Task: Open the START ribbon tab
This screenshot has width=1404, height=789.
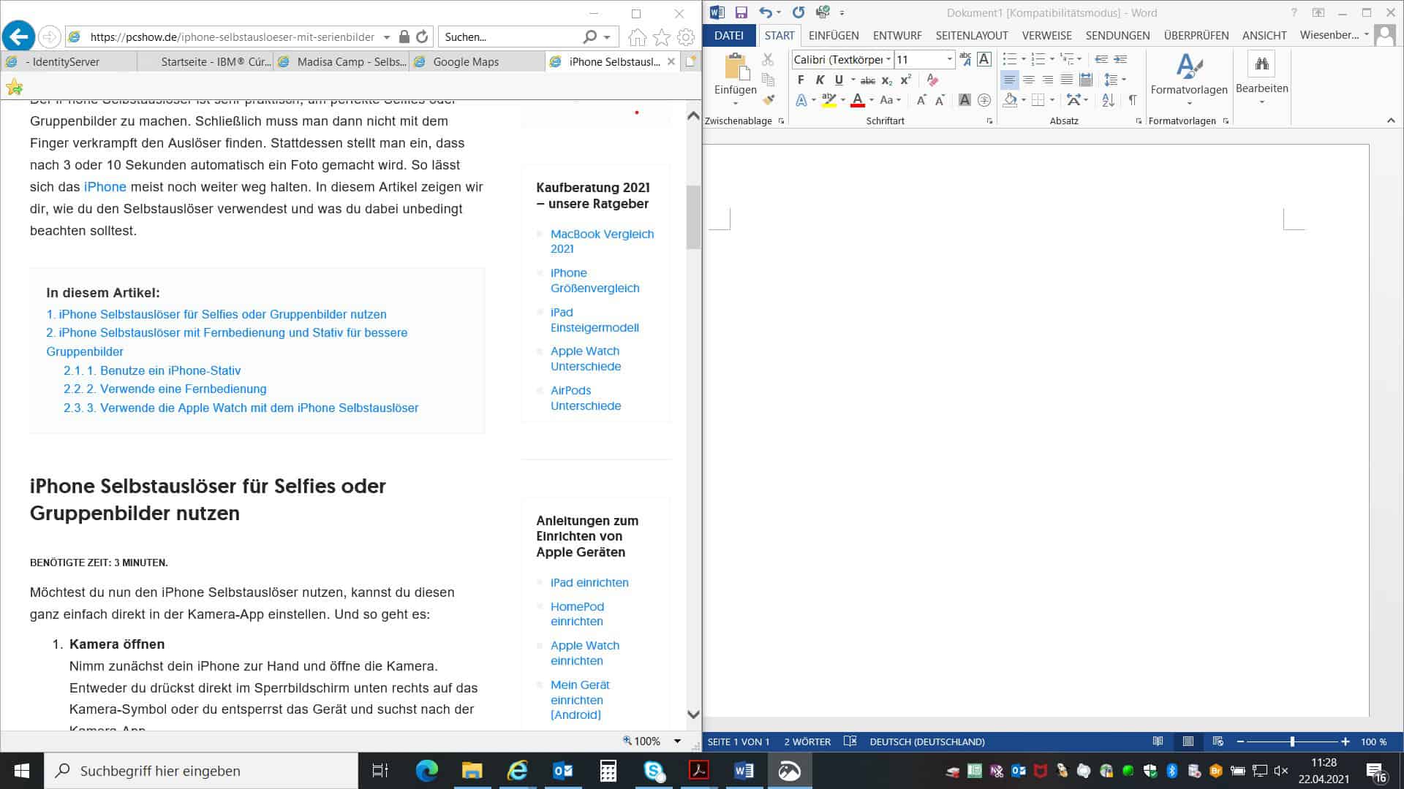Action: [x=779, y=36]
